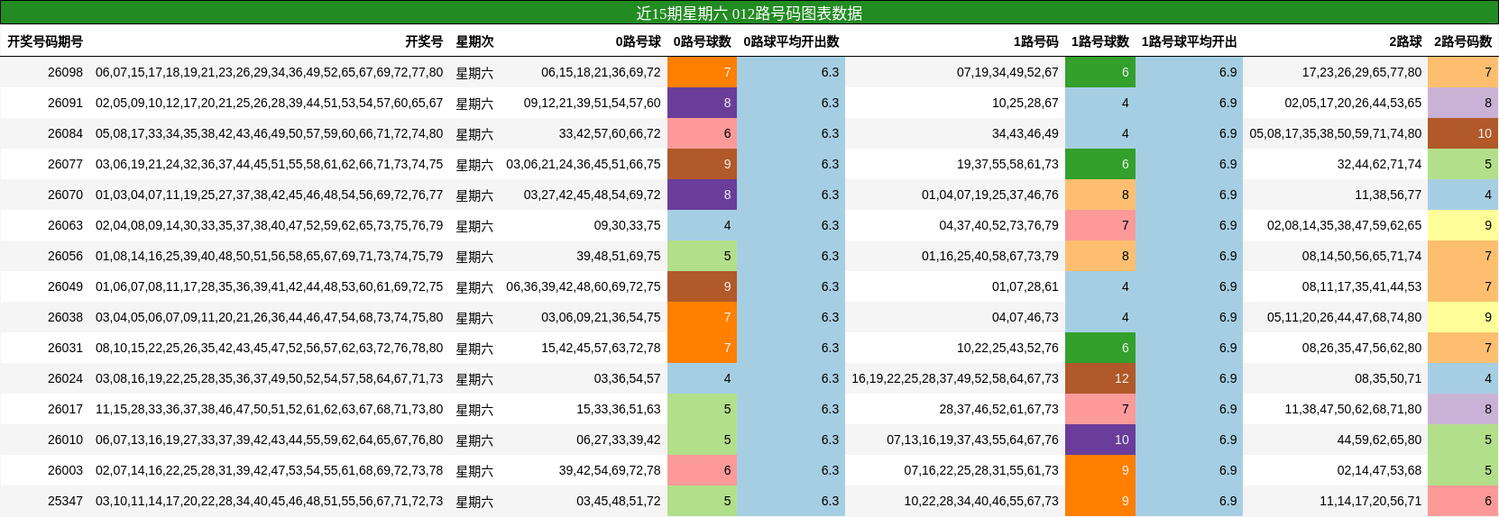Select period number 26070
This screenshot has width=1499, height=517.
click(x=65, y=195)
